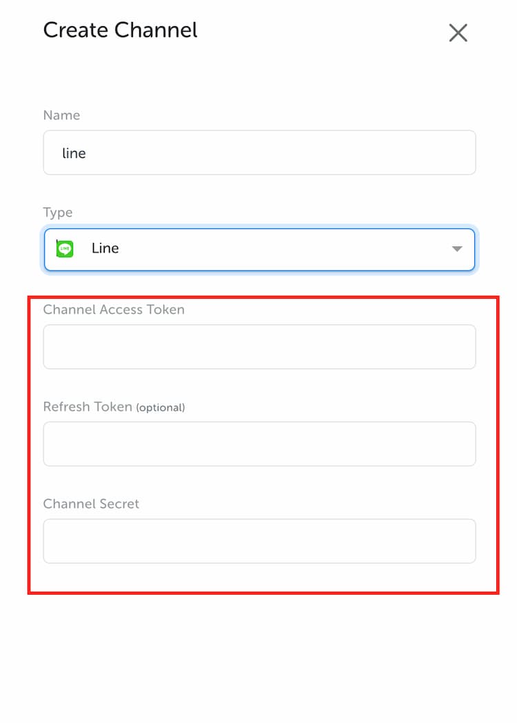This screenshot has width=517, height=723.
Task: Focus the Channel Access Token field
Action: tap(259, 347)
